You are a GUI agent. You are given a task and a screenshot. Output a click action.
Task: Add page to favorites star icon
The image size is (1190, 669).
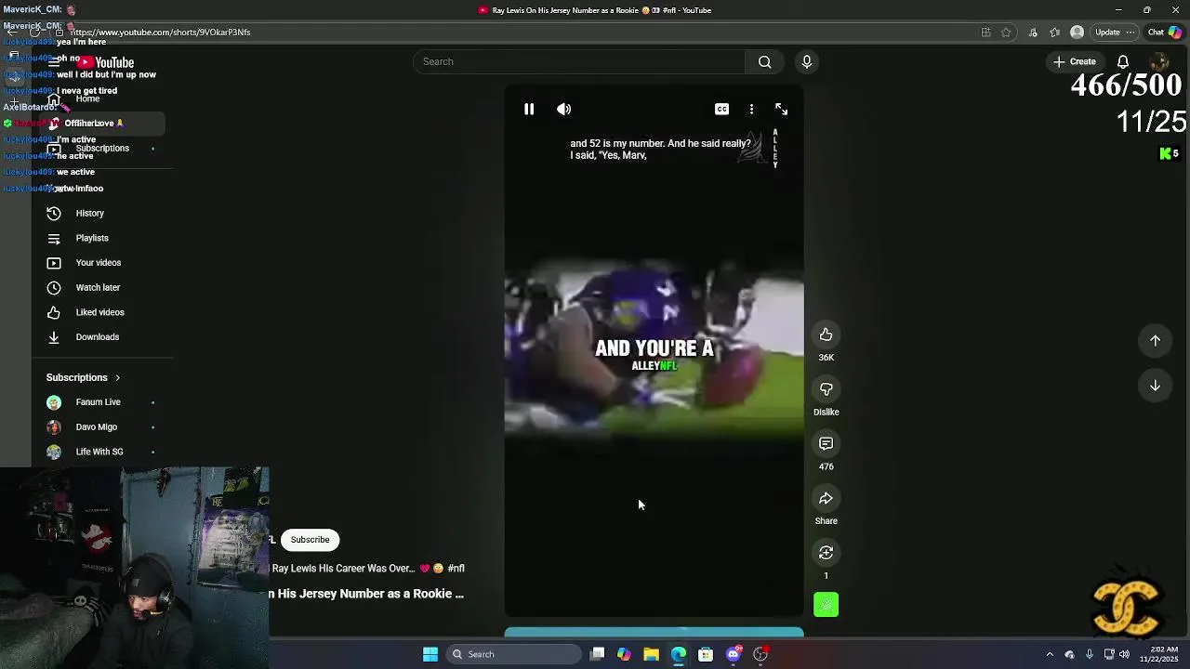(1006, 33)
